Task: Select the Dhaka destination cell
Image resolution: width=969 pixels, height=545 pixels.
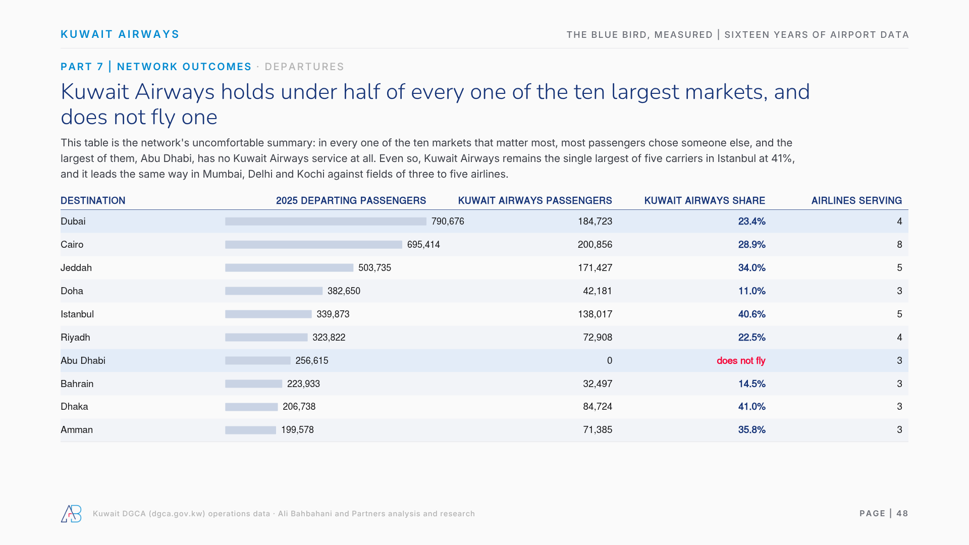Action: click(x=74, y=407)
